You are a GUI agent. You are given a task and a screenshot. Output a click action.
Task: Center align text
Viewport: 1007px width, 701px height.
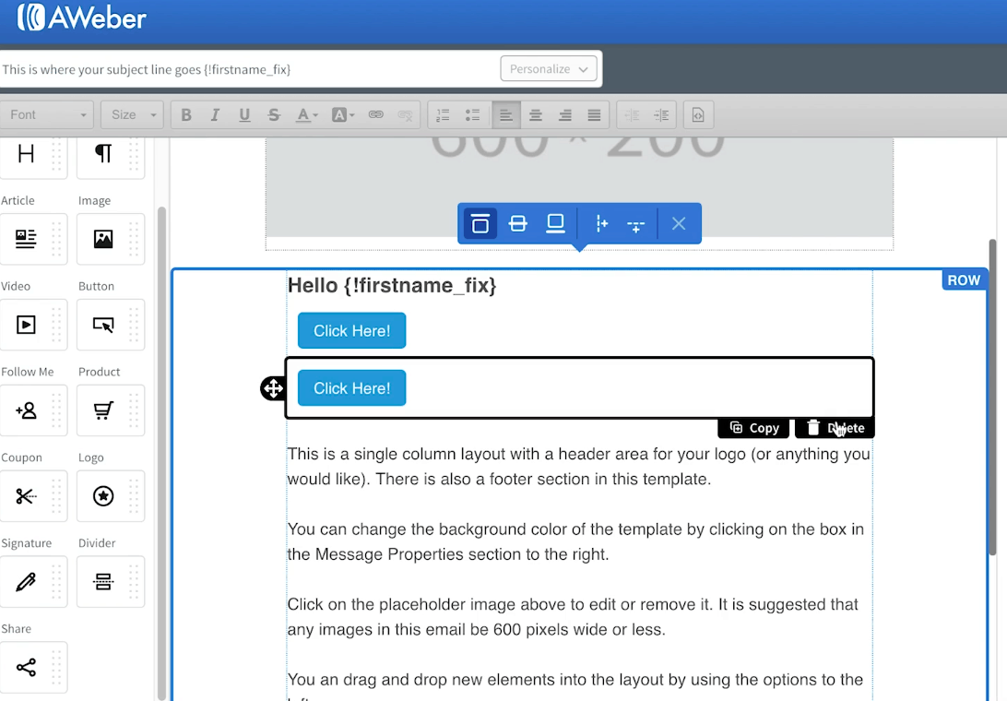536,115
